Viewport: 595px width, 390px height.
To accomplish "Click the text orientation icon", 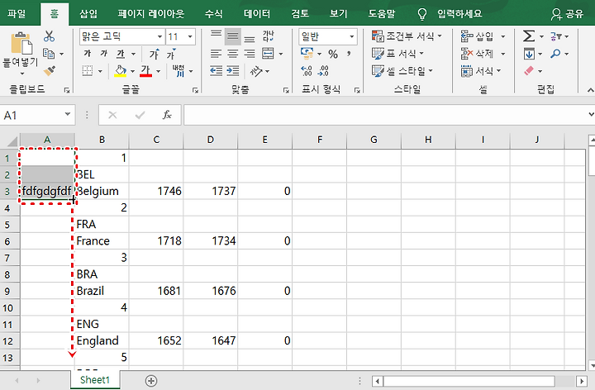I will tap(256, 71).
